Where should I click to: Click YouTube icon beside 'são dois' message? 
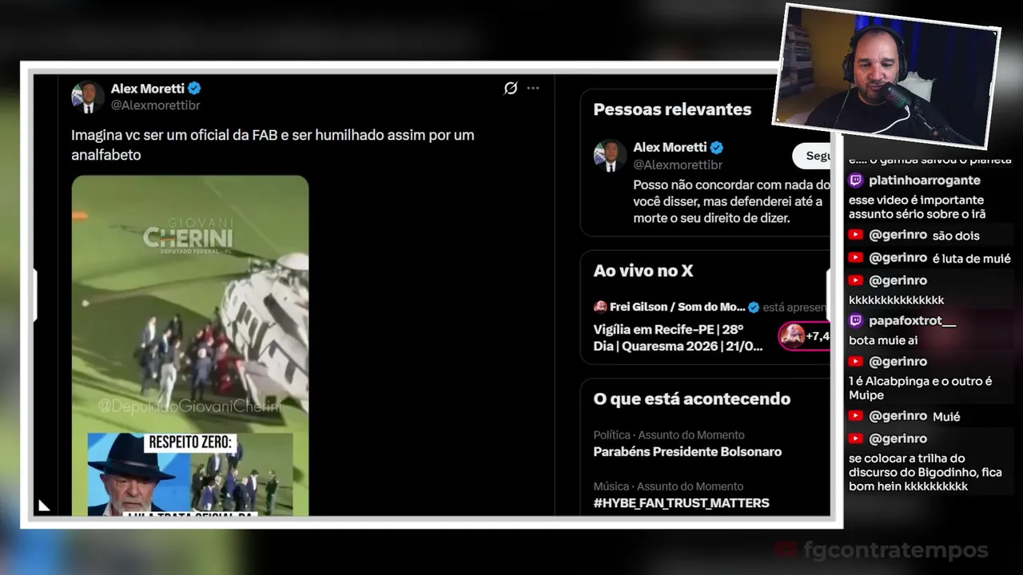point(856,236)
